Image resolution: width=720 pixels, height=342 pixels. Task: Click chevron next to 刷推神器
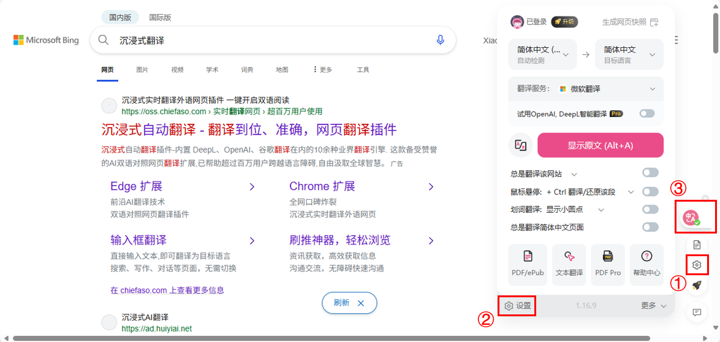431,240
